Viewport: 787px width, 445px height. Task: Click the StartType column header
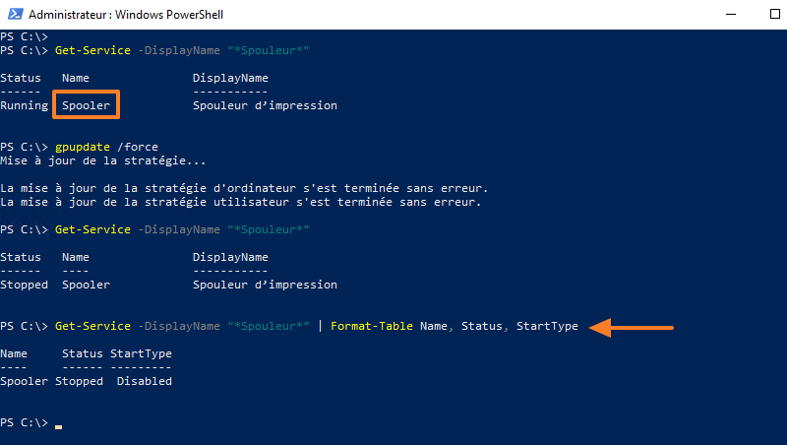141,353
